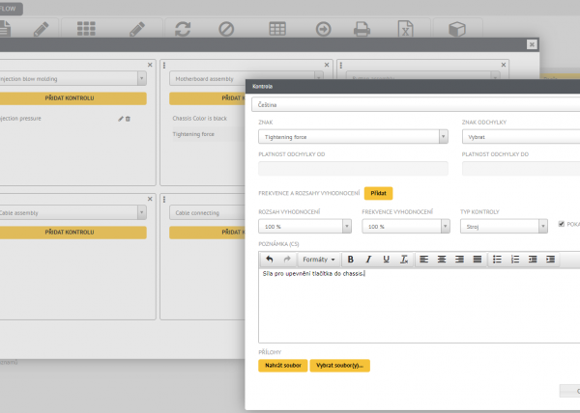Remove the Motherboard assembly card
Viewport: 580px width, 413px height.
[327, 65]
